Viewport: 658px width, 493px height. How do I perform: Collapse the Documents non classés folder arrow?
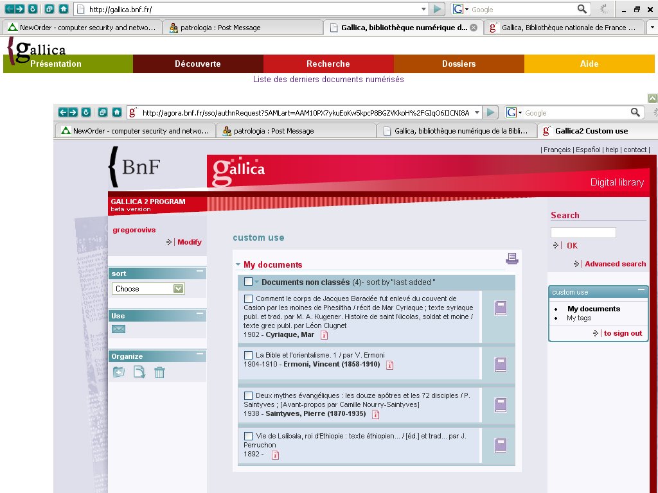(x=257, y=282)
